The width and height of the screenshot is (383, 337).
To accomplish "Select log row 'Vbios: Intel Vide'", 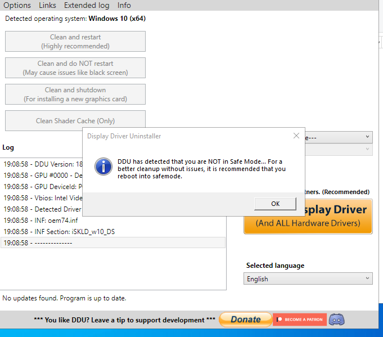I will coord(42,198).
